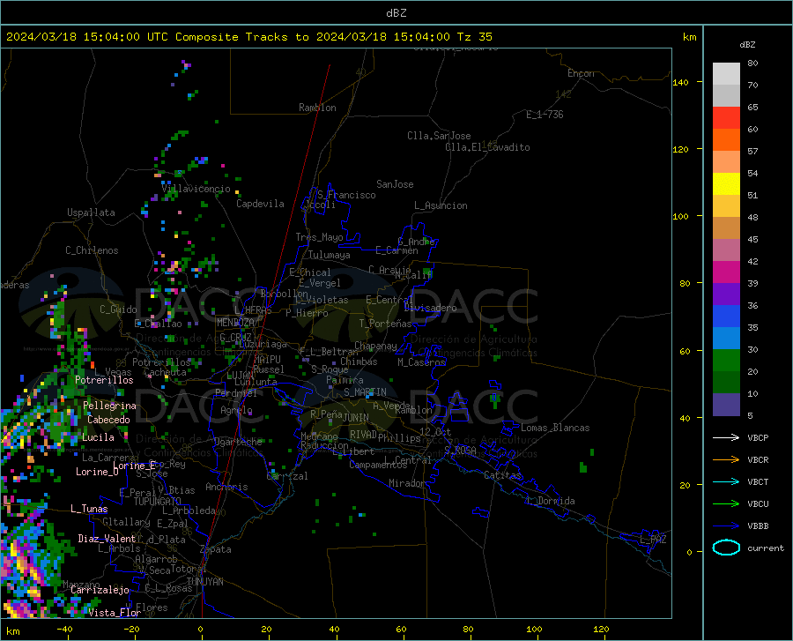
Task: Click the 'Catitas' map label
Action: pos(503,475)
